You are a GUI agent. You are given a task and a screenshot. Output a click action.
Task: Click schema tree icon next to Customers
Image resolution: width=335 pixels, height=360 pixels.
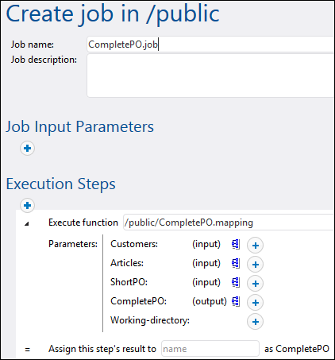coord(236,244)
